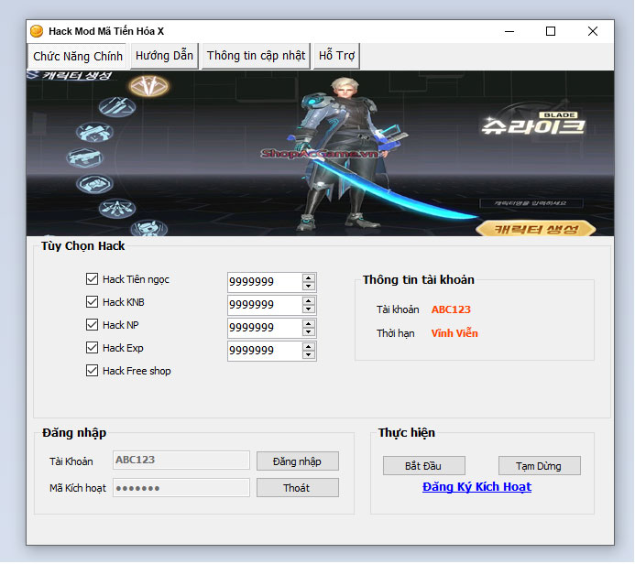Click the account name ABC123 in red
Viewport: 635px width, 564px height.
tap(451, 309)
